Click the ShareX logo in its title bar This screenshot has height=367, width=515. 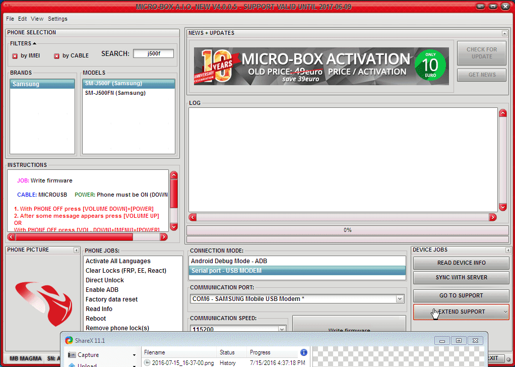[x=69, y=340]
